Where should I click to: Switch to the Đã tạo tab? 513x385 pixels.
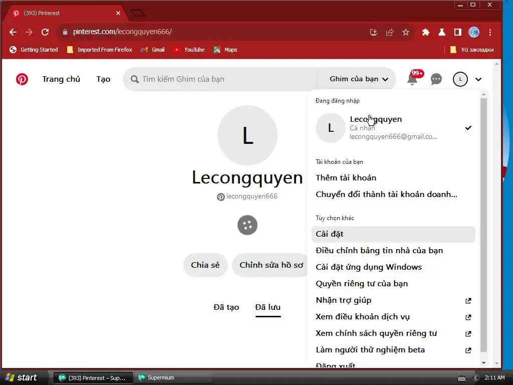pos(226,307)
